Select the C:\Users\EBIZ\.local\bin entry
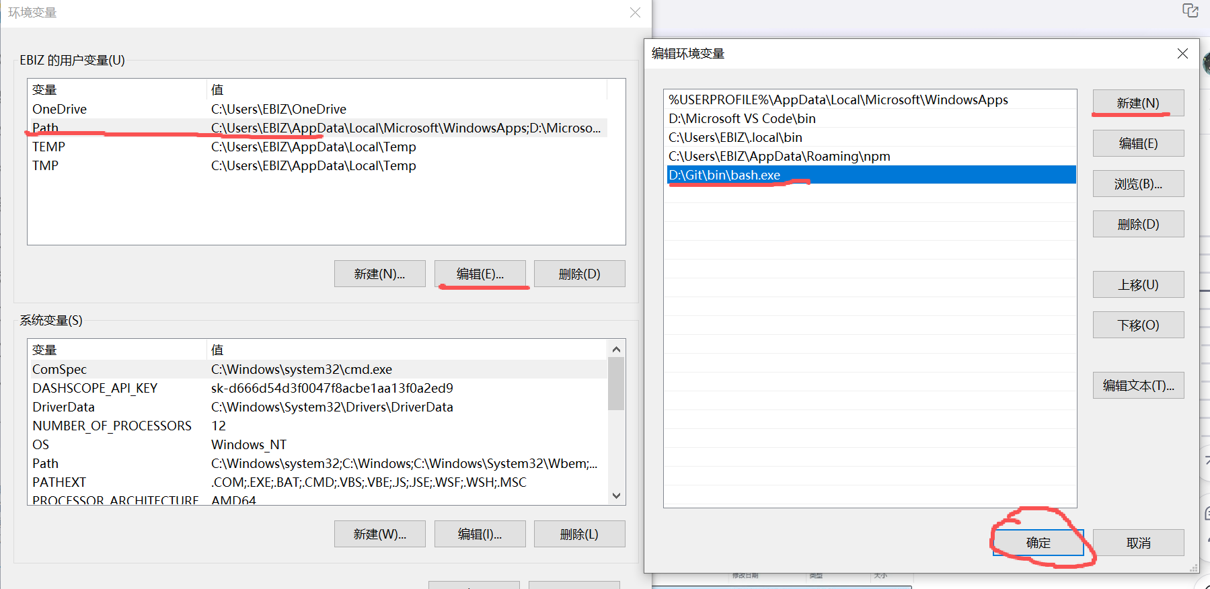 [870, 137]
